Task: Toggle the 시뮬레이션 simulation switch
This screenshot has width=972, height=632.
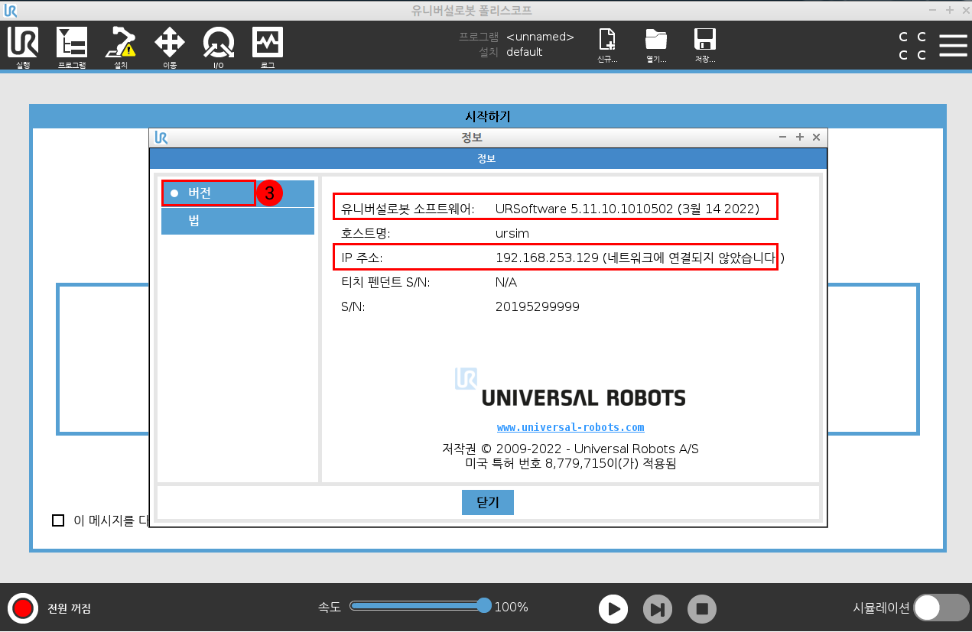Action: [942, 608]
